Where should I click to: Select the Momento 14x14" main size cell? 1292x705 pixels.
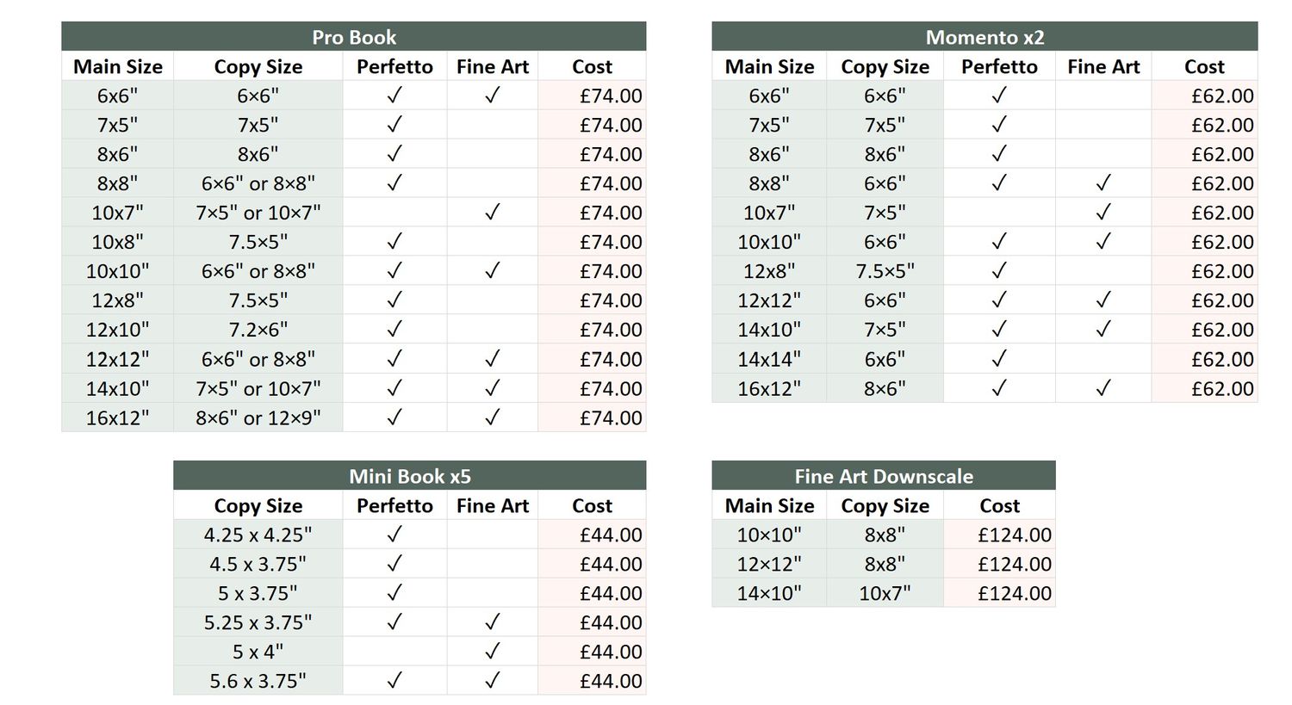pyautogui.click(x=769, y=359)
